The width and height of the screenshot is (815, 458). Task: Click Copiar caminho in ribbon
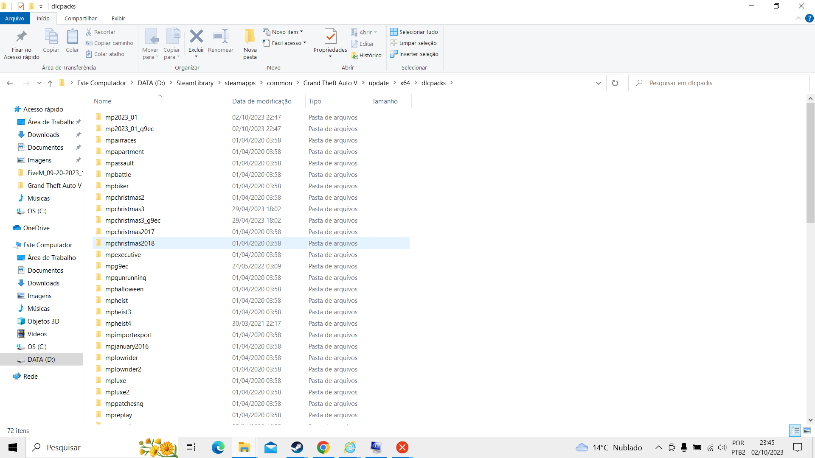[x=109, y=43]
